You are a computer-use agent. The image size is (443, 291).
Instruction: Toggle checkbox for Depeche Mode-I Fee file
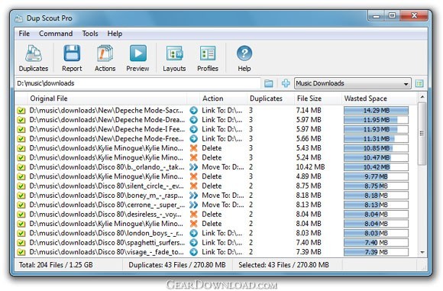[x=21, y=129]
